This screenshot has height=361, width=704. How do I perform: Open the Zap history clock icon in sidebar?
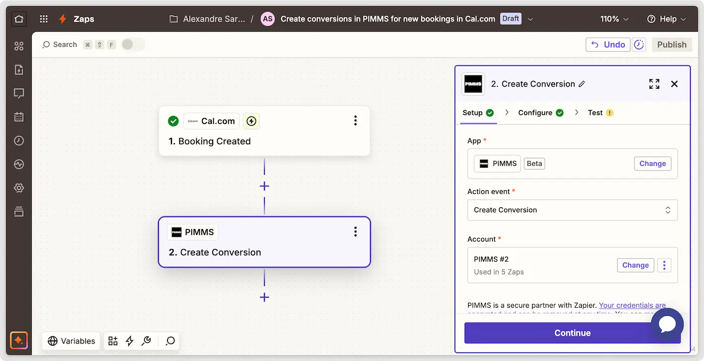(x=19, y=141)
